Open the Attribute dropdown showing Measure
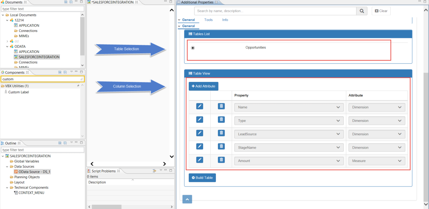Image resolution: width=429 pixels, height=209 pixels. [x=376, y=161]
